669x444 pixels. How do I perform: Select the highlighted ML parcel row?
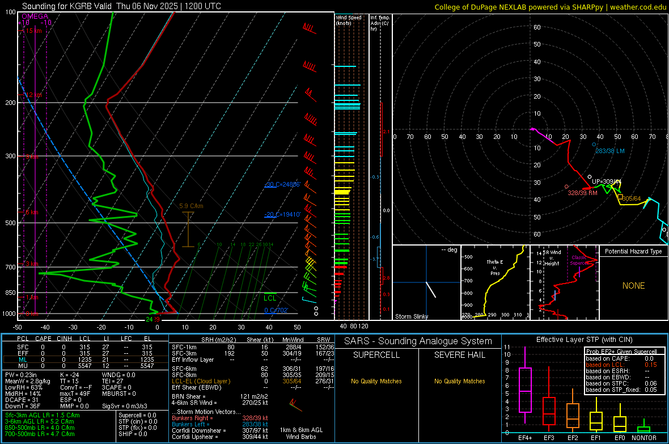pos(86,360)
